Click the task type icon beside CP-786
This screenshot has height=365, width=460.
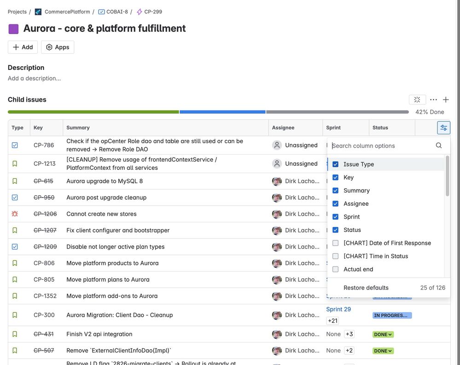click(14, 145)
